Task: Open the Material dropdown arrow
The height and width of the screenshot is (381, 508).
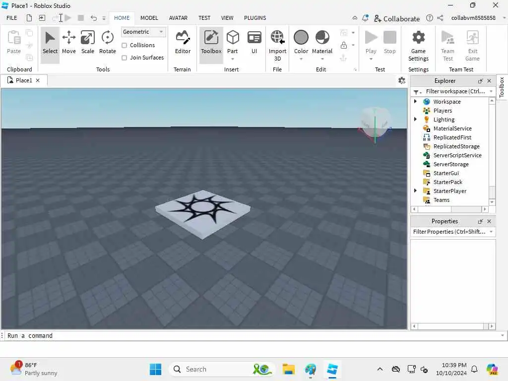Action: [322, 59]
